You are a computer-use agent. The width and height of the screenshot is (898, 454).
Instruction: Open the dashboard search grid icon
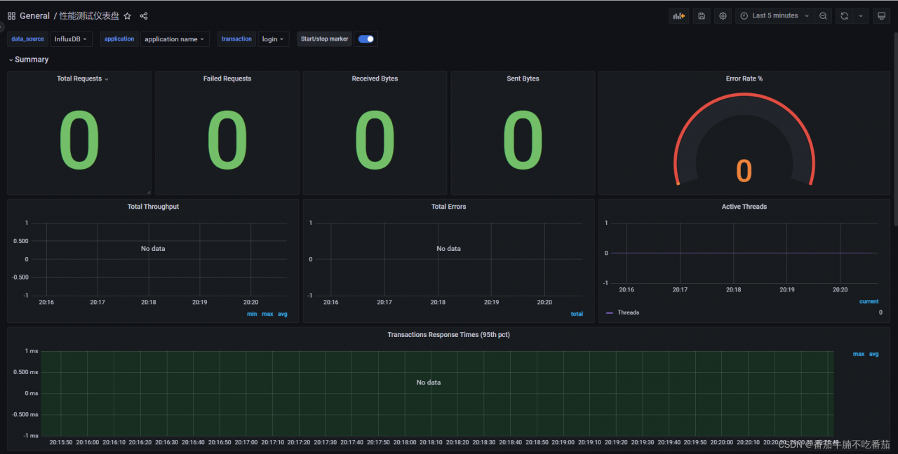(x=11, y=16)
